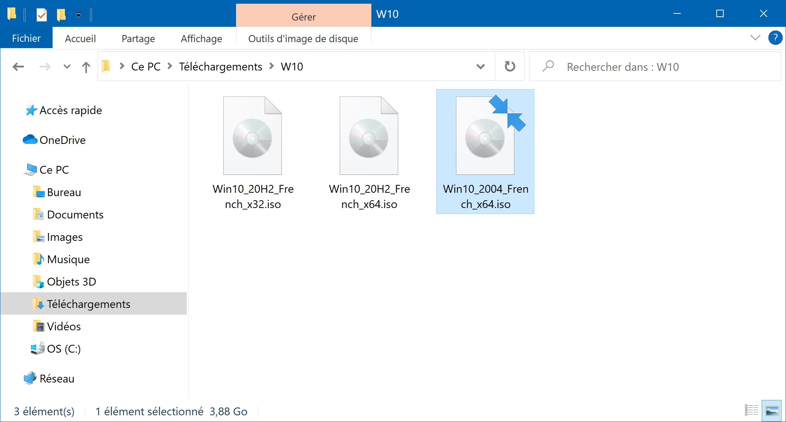Expand the chevron after Téléchargements breadcrumb
786x422 pixels.
271,66
